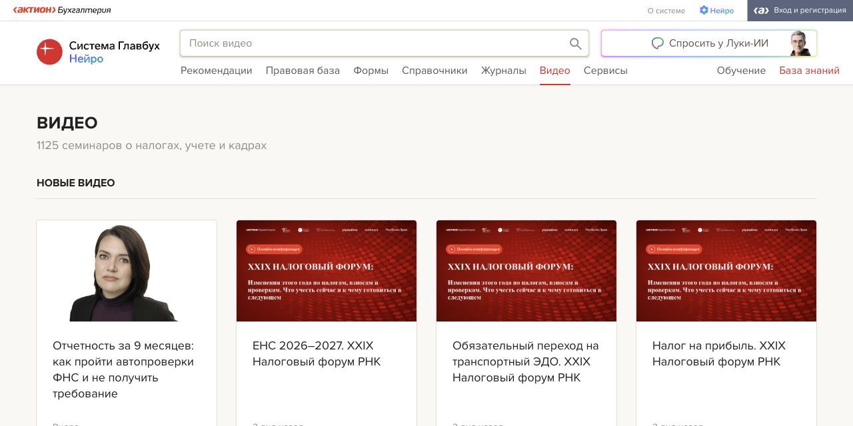
Task: Click the Система Главбух Нейро title text
Action: tap(114, 52)
